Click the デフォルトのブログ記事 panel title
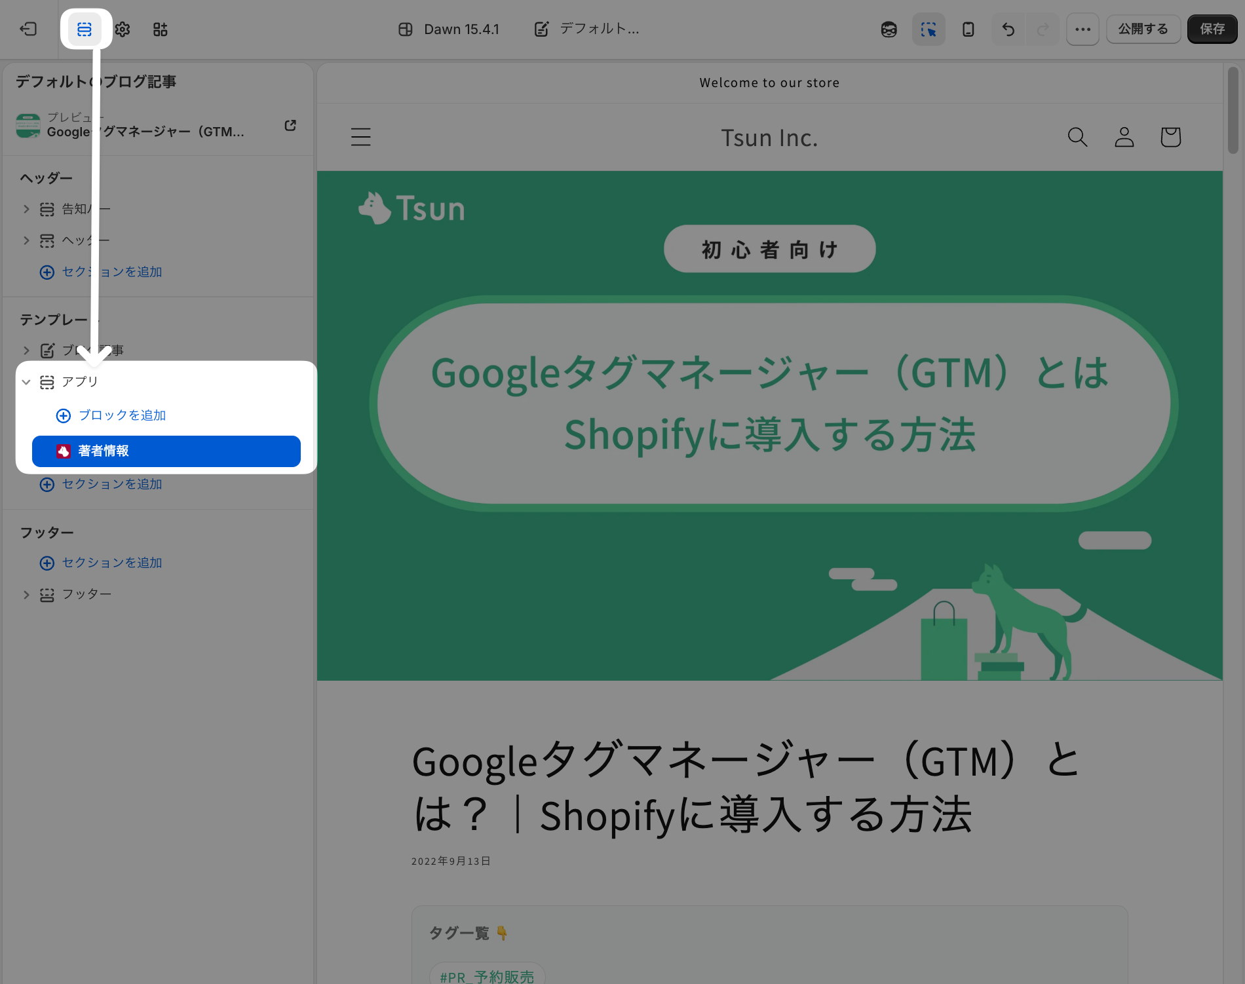The width and height of the screenshot is (1245, 984). tap(96, 81)
